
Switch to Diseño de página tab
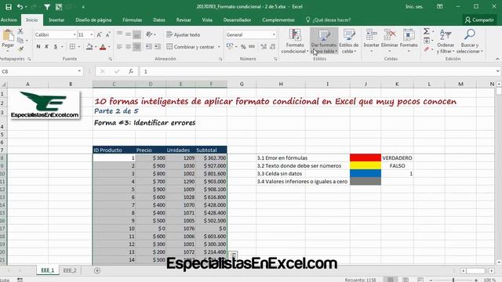point(93,20)
